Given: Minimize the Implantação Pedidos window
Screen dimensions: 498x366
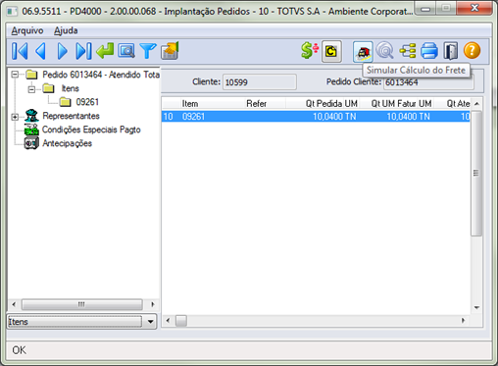Looking at the screenshot, I should 425,8.
